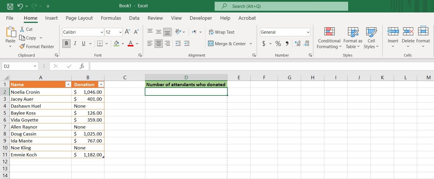This screenshot has height=179, width=434.
Task: Select the Format Painter brush
Action: 37,47
